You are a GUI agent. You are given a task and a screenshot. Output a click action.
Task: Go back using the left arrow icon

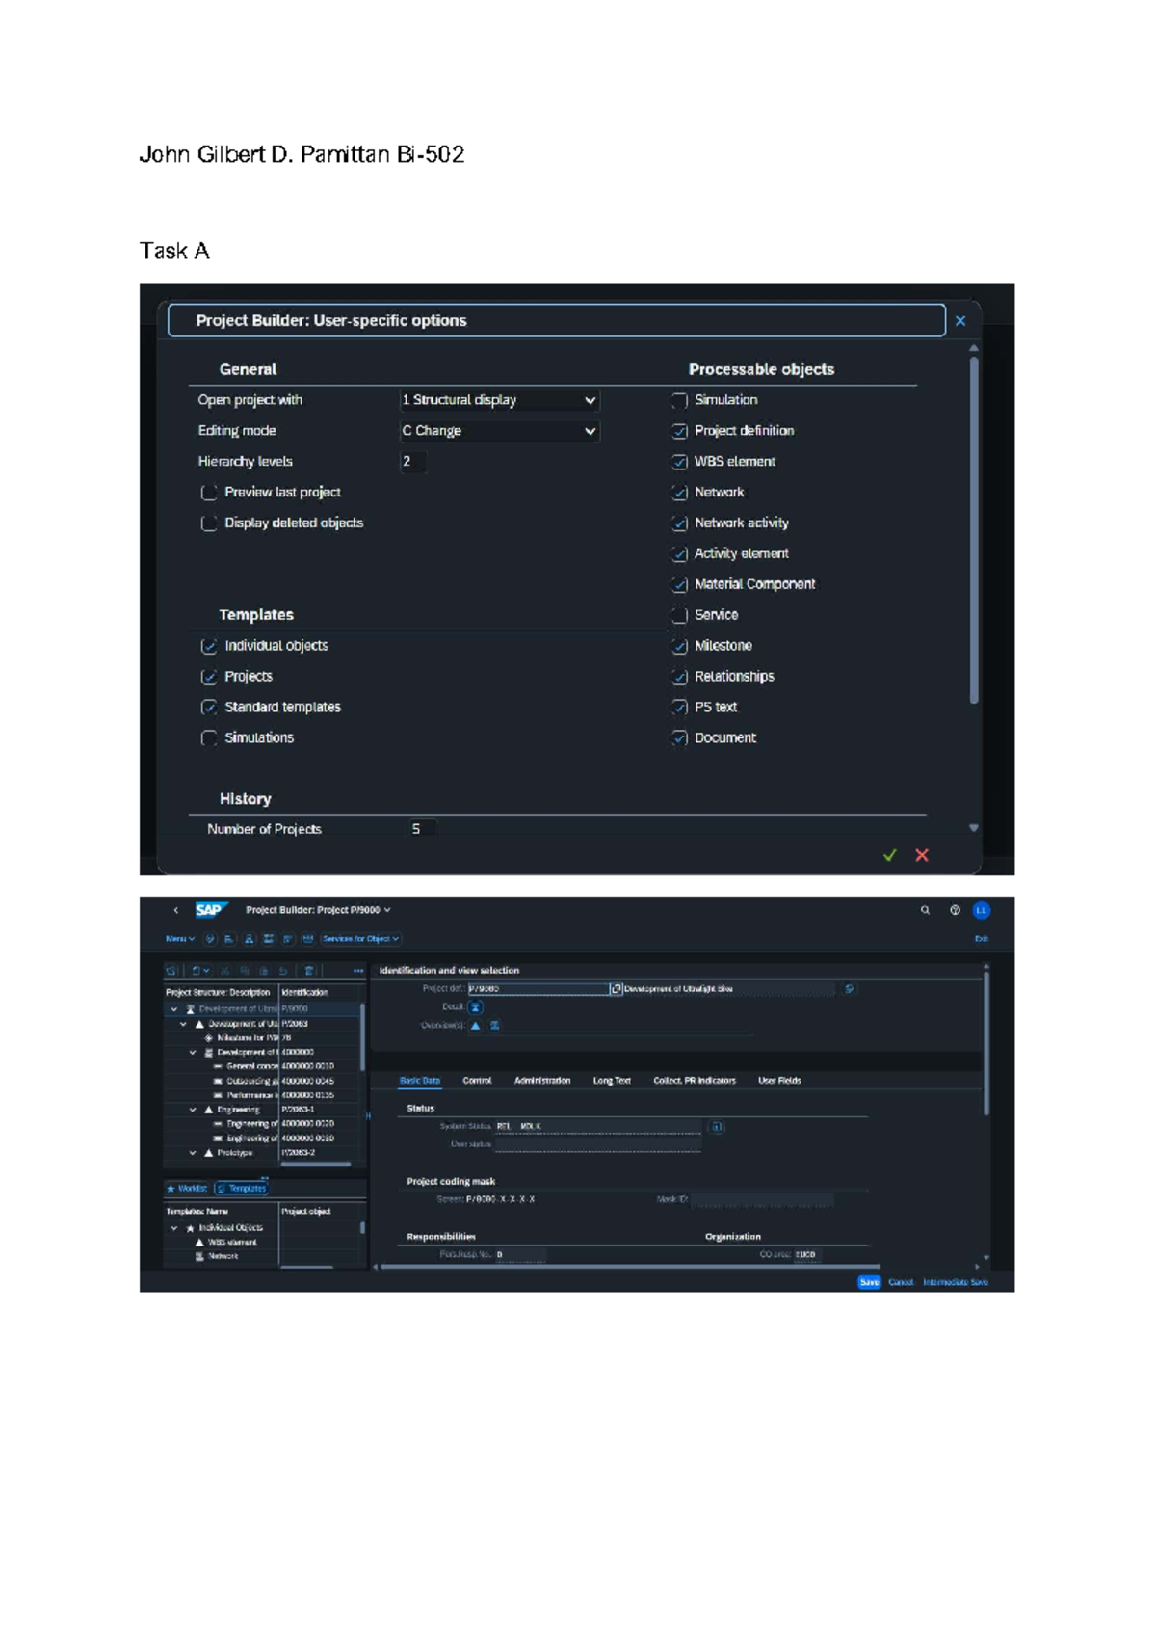[176, 910]
